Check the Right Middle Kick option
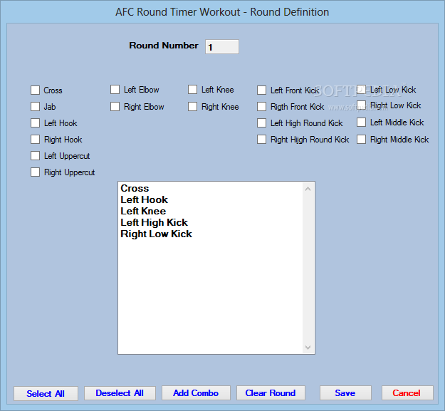 point(361,140)
